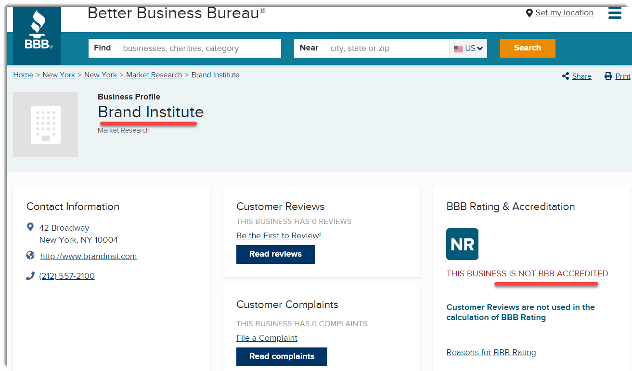Click the Set my location link
Image resolution: width=632 pixels, height=371 pixels.
coord(564,13)
